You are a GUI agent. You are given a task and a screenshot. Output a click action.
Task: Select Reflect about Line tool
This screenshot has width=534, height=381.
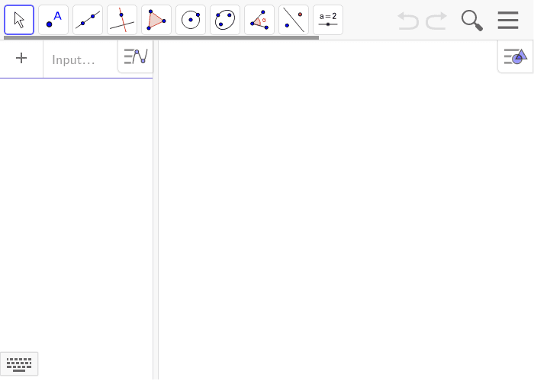click(x=294, y=20)
